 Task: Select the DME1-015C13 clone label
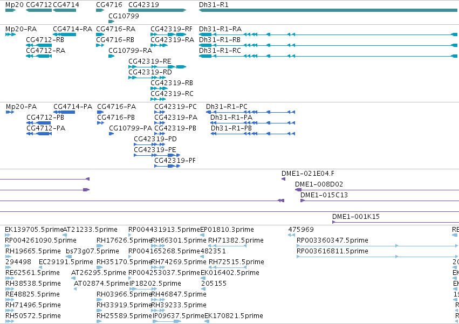click(x=324, y=195)
